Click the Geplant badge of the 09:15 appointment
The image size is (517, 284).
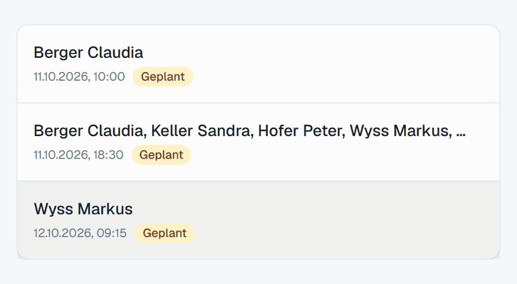pos(165,233)
